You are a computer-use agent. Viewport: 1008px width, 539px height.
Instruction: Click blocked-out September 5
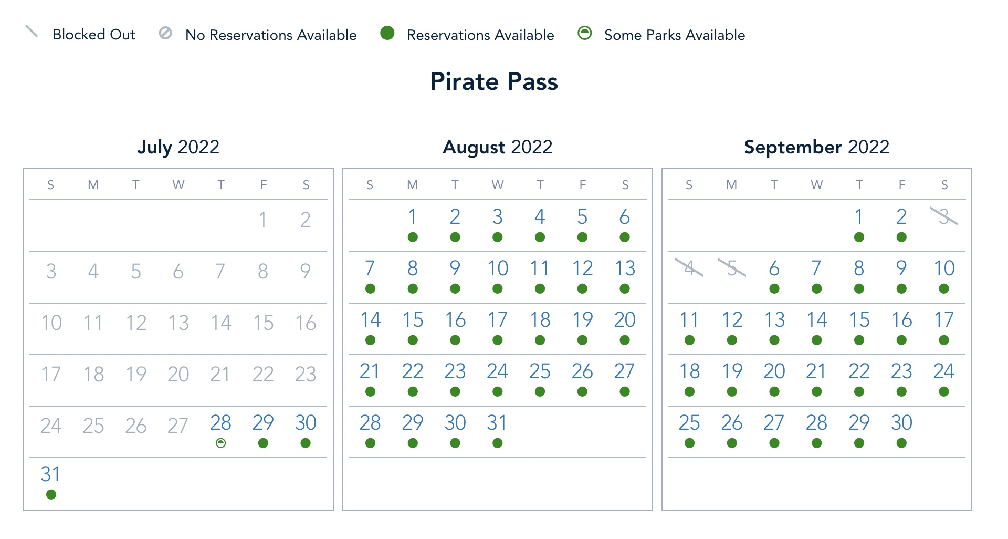click(732, 268)
